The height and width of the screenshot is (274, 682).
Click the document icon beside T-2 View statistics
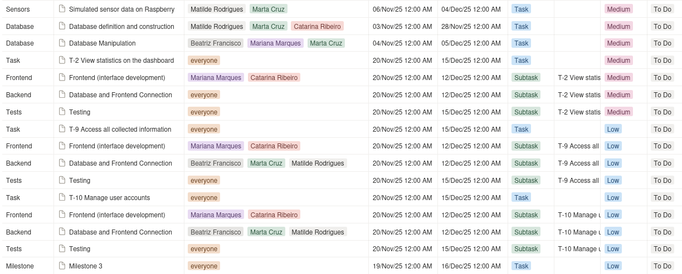(x=62, y=60)
